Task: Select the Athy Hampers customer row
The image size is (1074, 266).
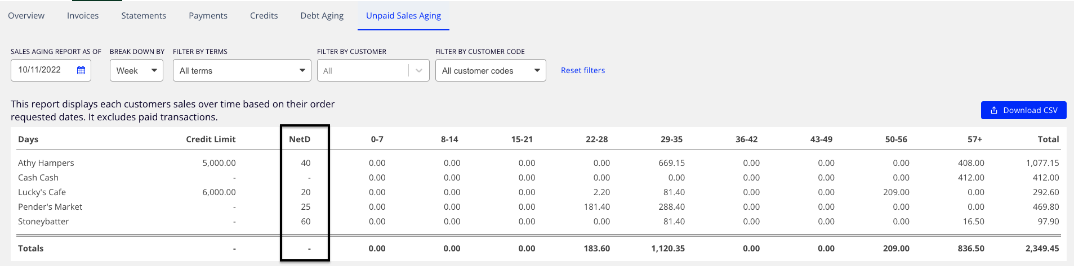Action: pos(538,163)
